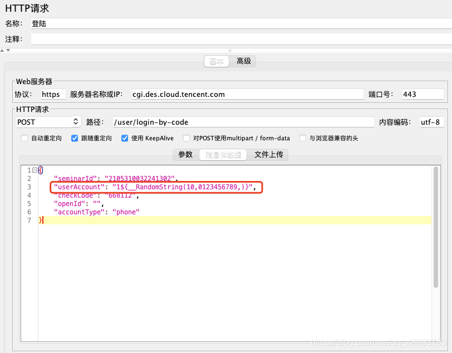Open the 参数 tab

tap(185, 155)
